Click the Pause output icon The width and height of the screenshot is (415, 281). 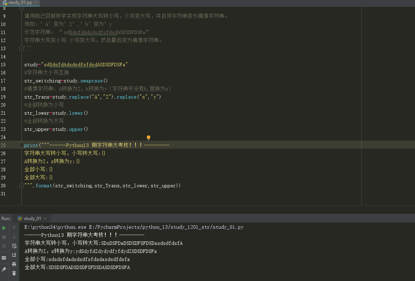click(4, 246)
